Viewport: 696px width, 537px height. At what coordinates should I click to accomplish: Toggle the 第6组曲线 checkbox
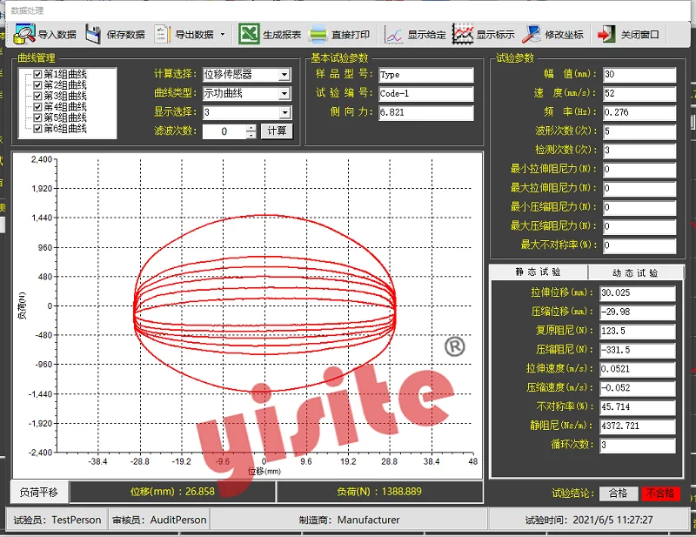37,128
